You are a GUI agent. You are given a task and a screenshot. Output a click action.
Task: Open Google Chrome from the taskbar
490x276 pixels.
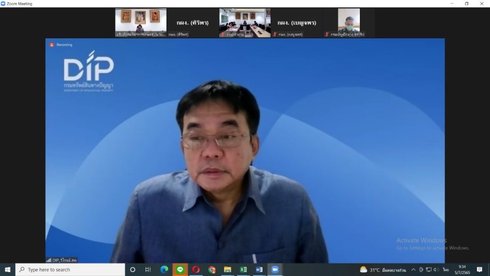212,269
